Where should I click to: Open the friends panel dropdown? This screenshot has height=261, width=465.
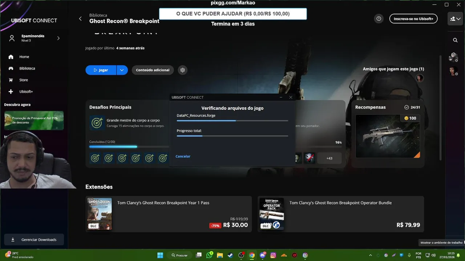[456, 18]
